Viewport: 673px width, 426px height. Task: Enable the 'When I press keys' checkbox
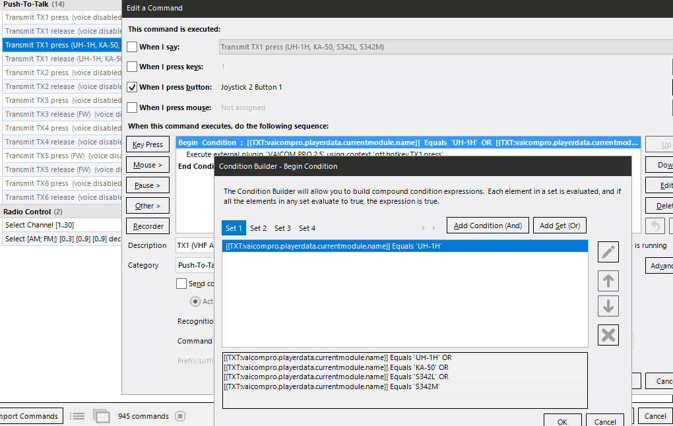click(132, 67)
